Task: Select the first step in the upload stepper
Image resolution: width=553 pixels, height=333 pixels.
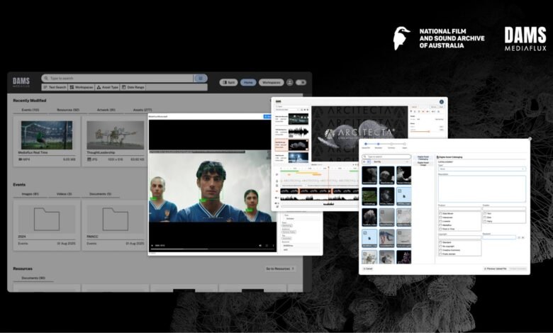Action: click(x=366, y=144)
